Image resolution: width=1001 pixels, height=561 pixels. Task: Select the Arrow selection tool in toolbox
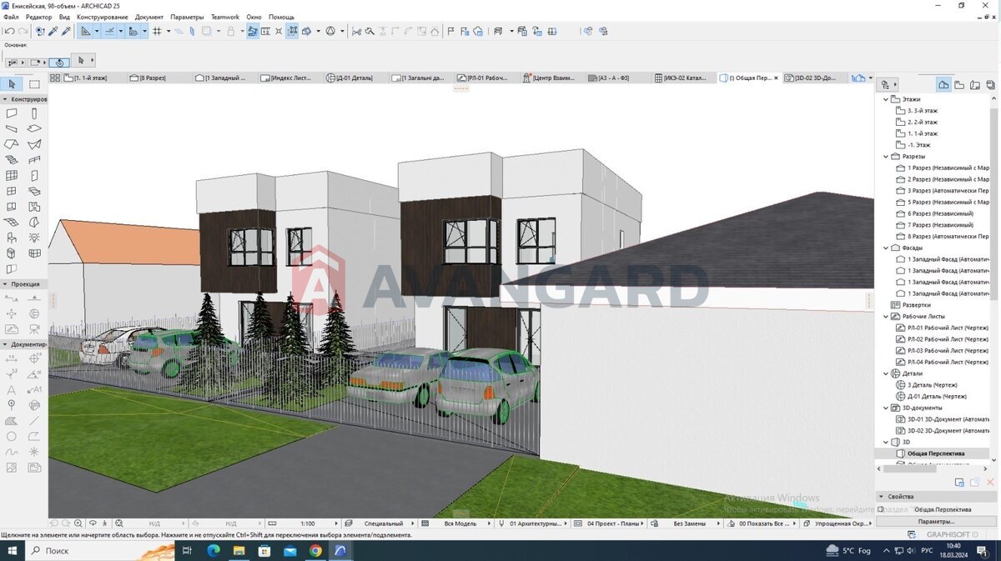[x=12, y=84]
